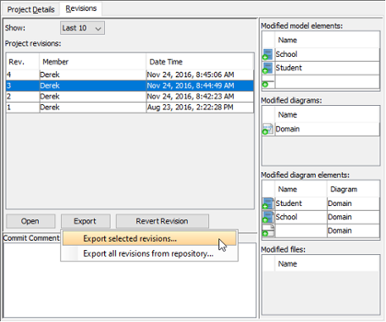Viewport: 386px width, 322px height.
Task: Click the Domain diagram icon in modified diagrams
Action: [267, 129]
